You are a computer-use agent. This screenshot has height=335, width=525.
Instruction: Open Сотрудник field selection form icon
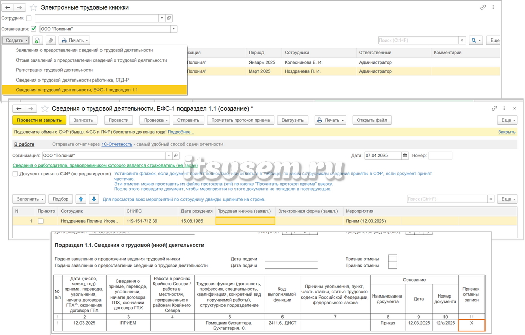[x=169, y=18]
